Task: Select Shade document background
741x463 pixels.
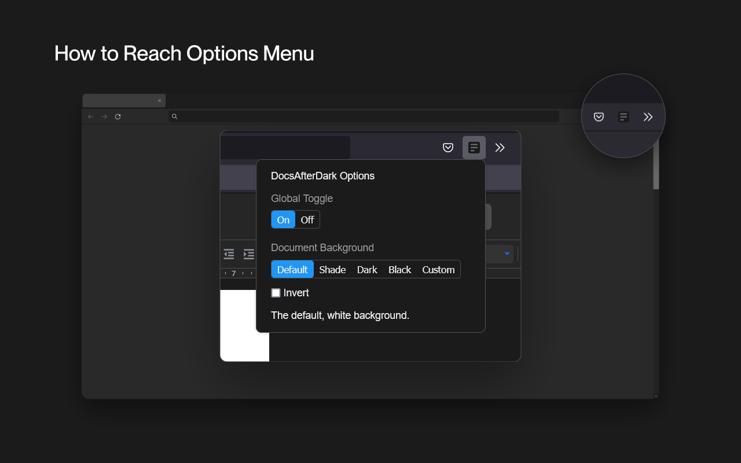Action: (332, 270)
